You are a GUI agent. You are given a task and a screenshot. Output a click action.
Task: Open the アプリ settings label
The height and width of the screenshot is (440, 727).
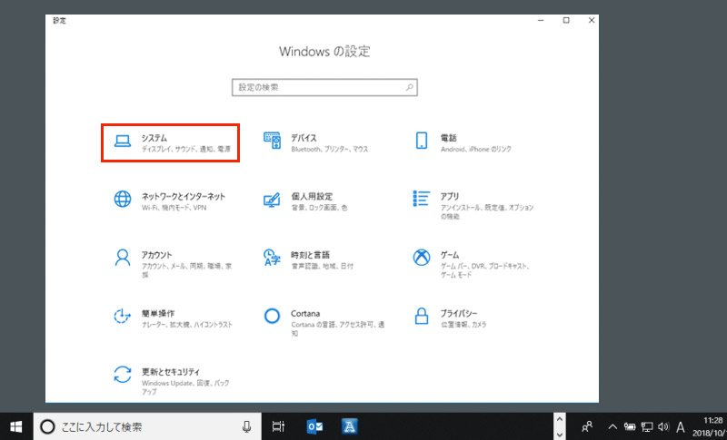(x=450, y=196)
